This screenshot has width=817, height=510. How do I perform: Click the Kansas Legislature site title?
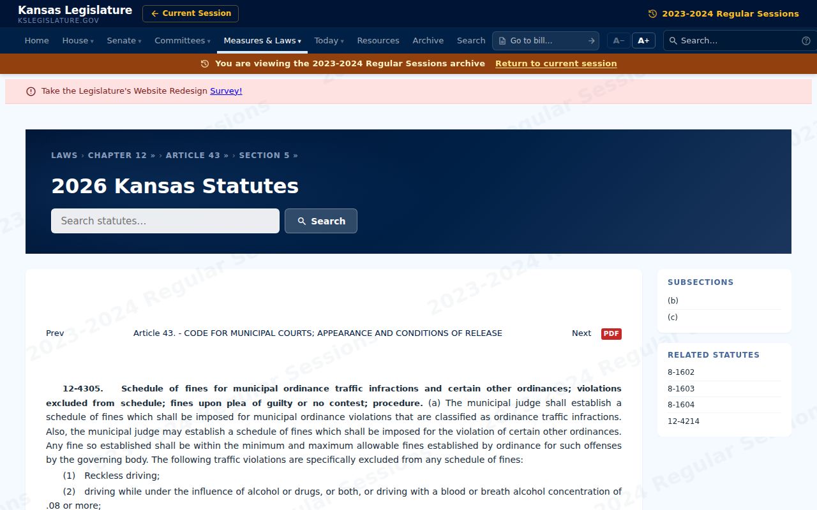(x=75, y=10)
